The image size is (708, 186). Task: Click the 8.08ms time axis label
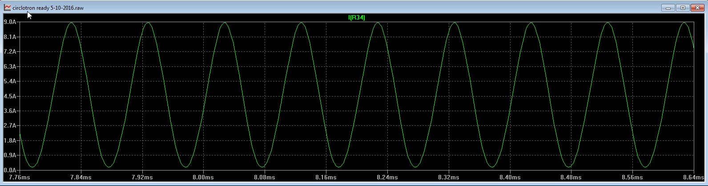265,177
